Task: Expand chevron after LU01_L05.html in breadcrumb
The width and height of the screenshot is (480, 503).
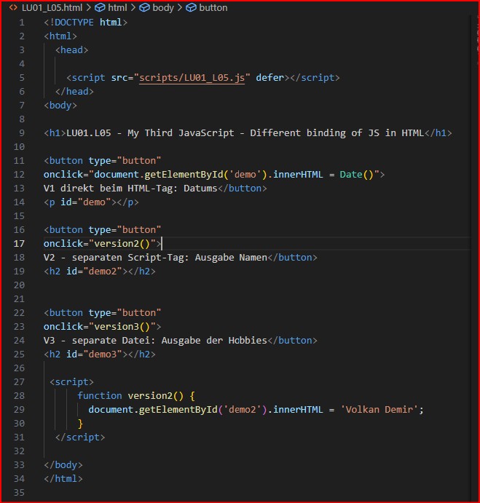Action: [x=89, y=8]
